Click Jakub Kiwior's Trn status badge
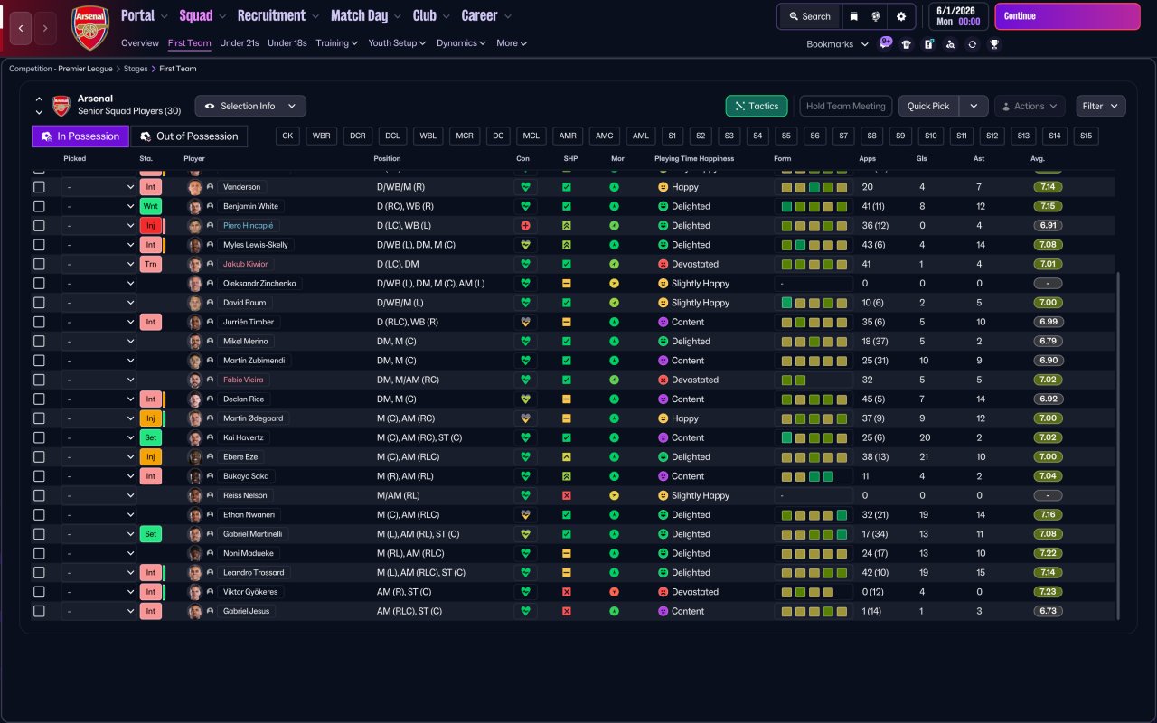This screenshot has height=723, width=1157. click(x=151, y=264)
